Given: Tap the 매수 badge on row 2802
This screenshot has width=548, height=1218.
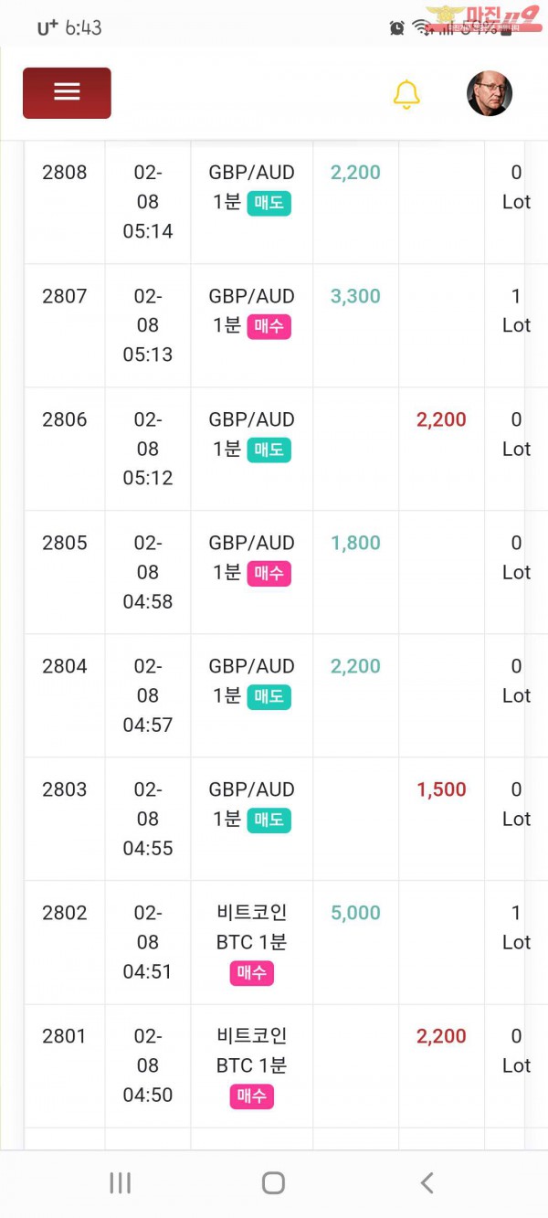Looking at the screenshot, I should point(251,973).
